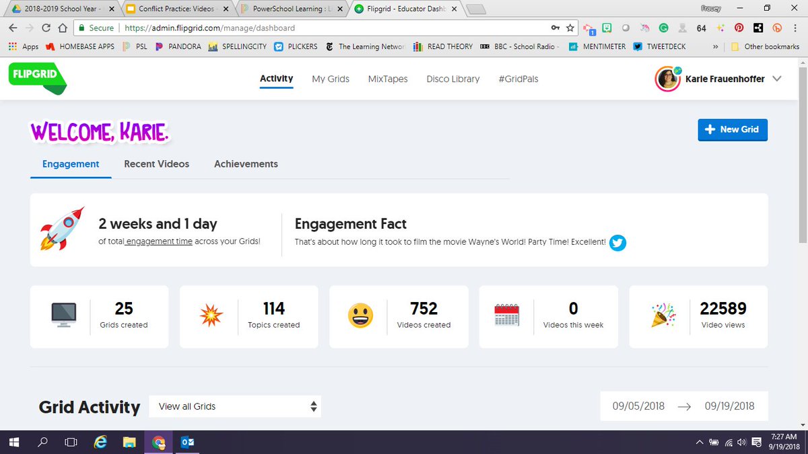Screen dimensions: 808x454
Task: Click the 752 Videos created card
Action: click(399, 317)
